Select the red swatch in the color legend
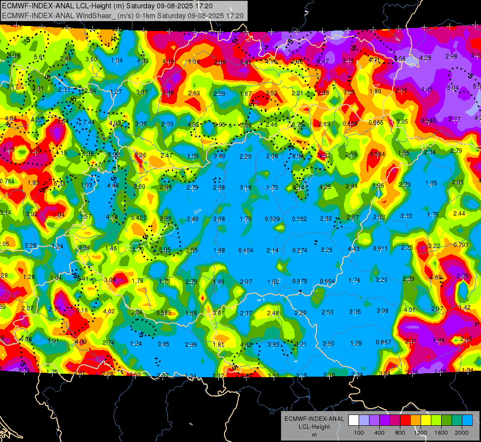481x442 pixels. [x=405, y=420]
